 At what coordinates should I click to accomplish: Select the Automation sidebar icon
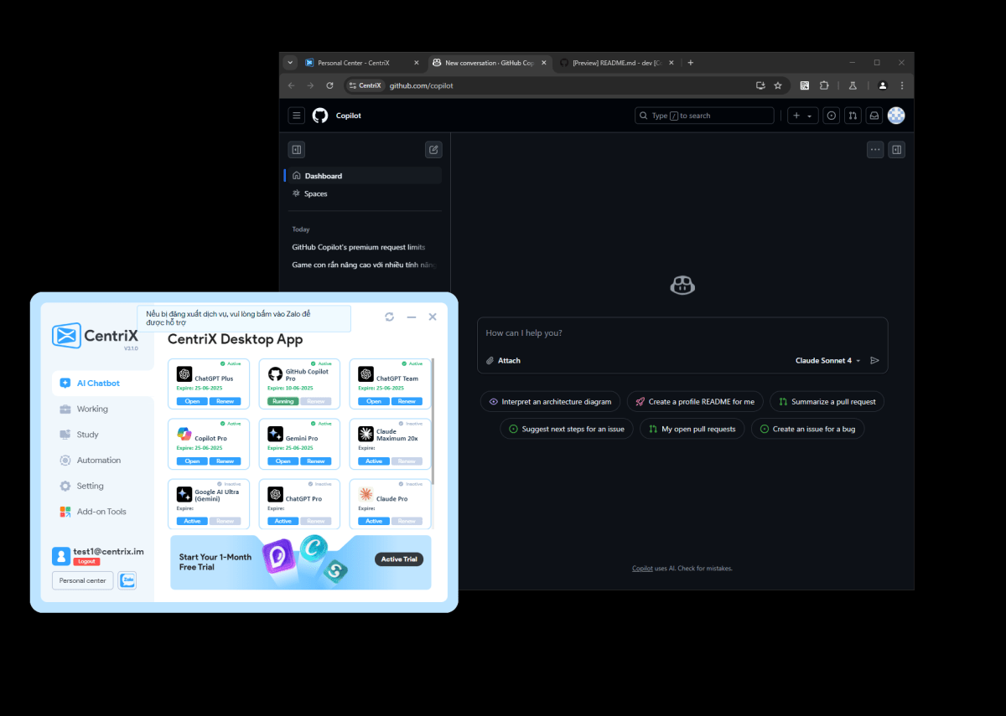pyautogui.click(x=64, y=460)
